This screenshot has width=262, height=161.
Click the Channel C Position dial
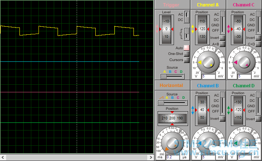tap(238, 30)
